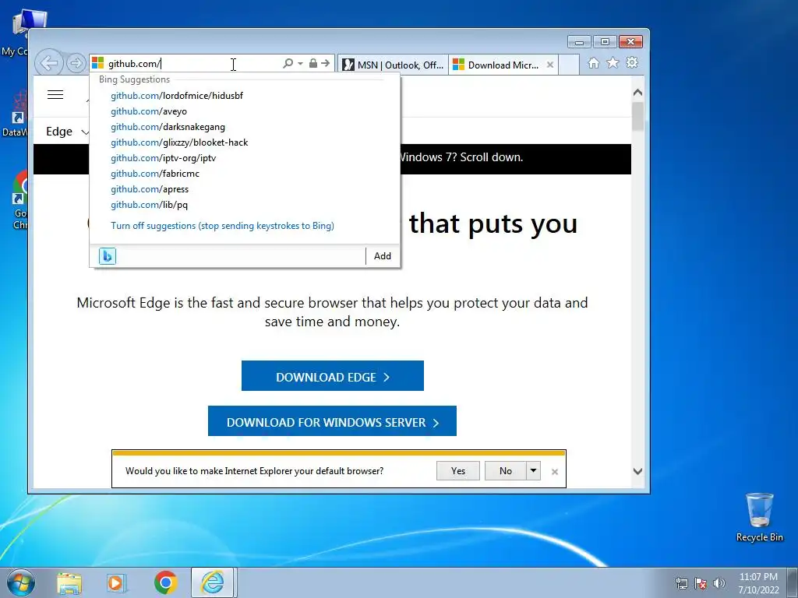The image size is (798, 598).
Task: Open the Home page icon
Action: point(593,63)
